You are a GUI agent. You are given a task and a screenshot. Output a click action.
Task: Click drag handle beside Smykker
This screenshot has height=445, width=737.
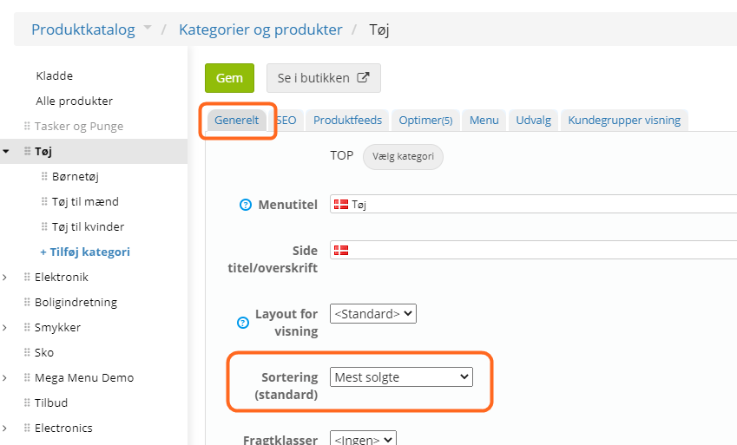point(27,328)
